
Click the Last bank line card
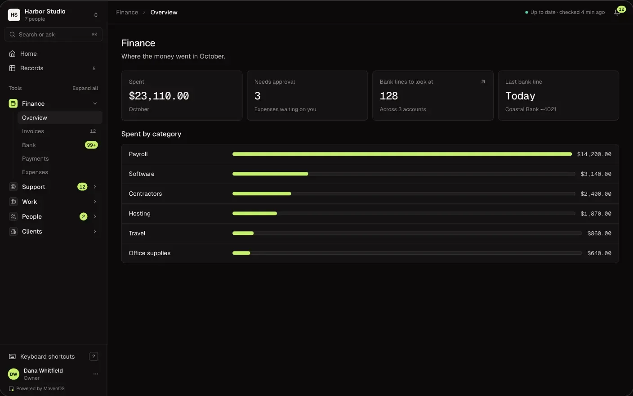click(558, 95)
